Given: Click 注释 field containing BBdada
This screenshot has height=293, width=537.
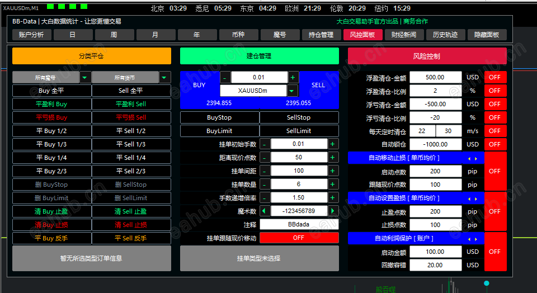Looking at the screenshot, I should [x=299, y=224].
